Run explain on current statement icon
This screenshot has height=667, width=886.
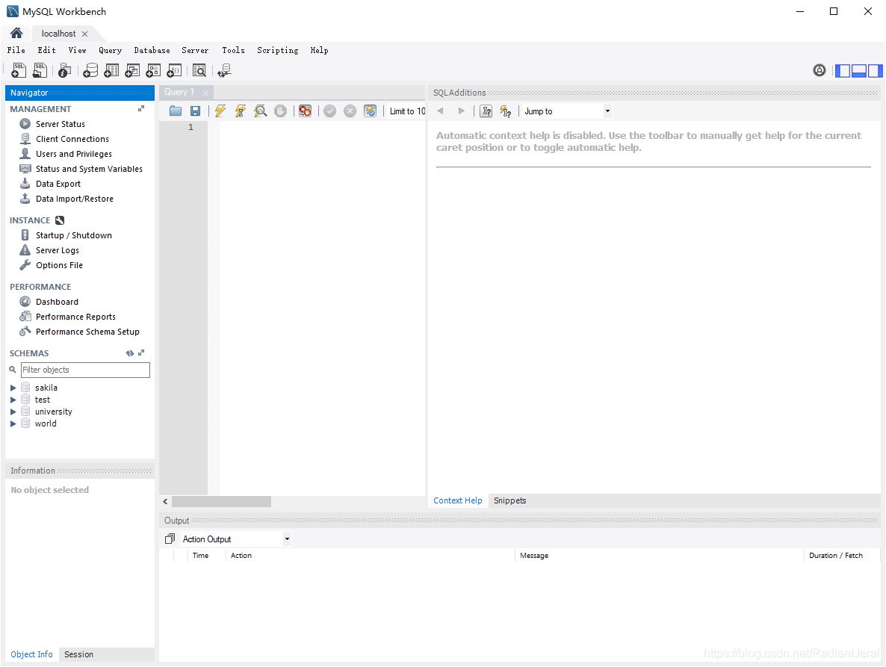click(x=261, y=111)
